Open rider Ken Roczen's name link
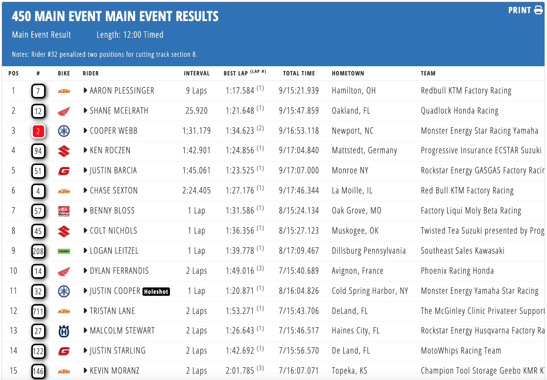 [110, 150]
